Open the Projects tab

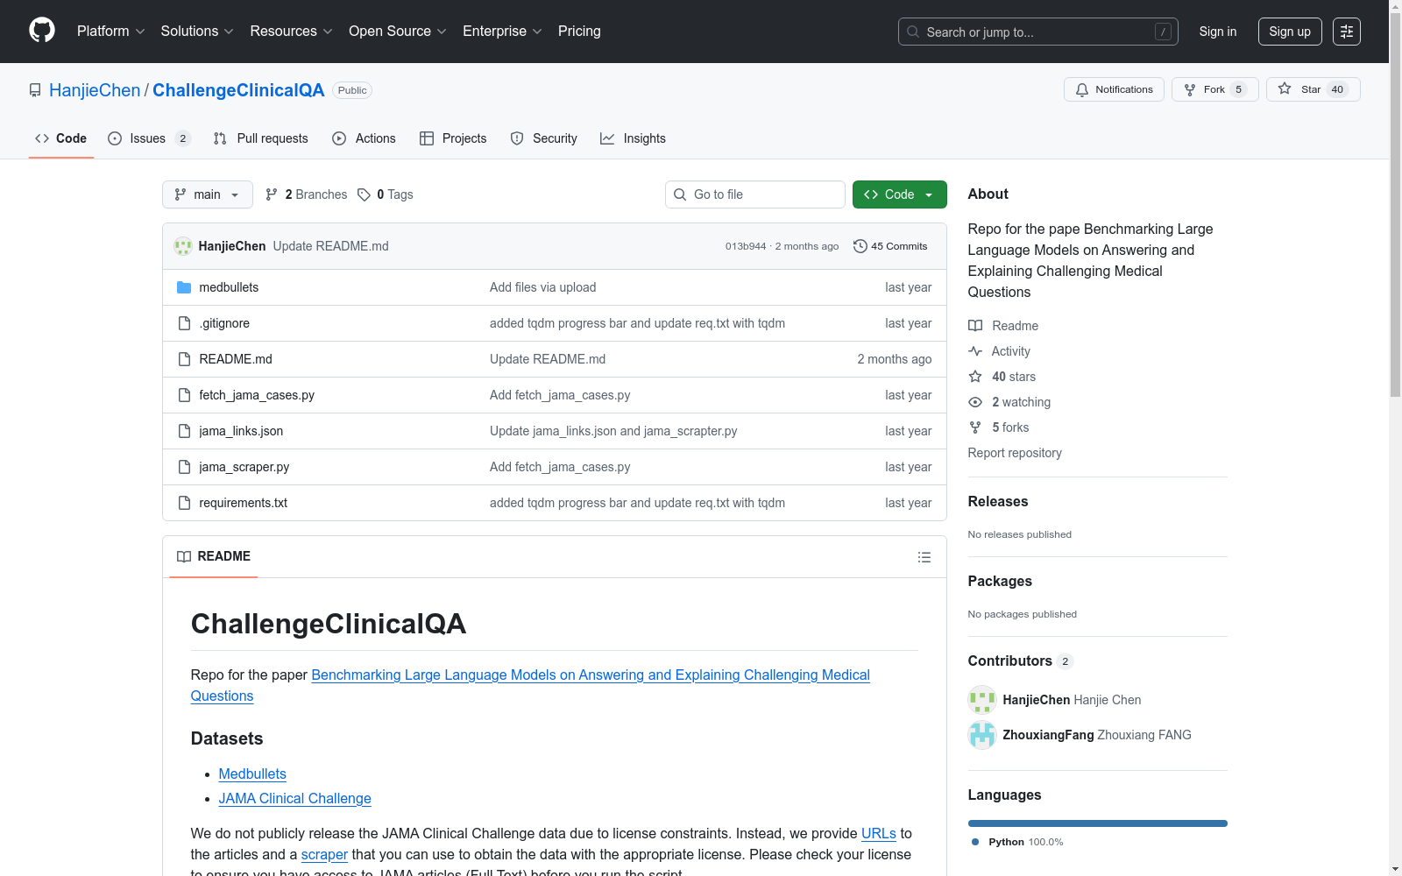pos(453,138)
